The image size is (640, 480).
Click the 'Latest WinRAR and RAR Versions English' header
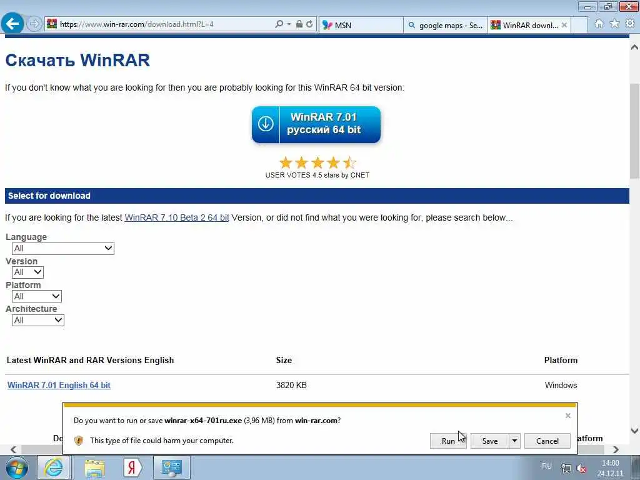point(90,360)
